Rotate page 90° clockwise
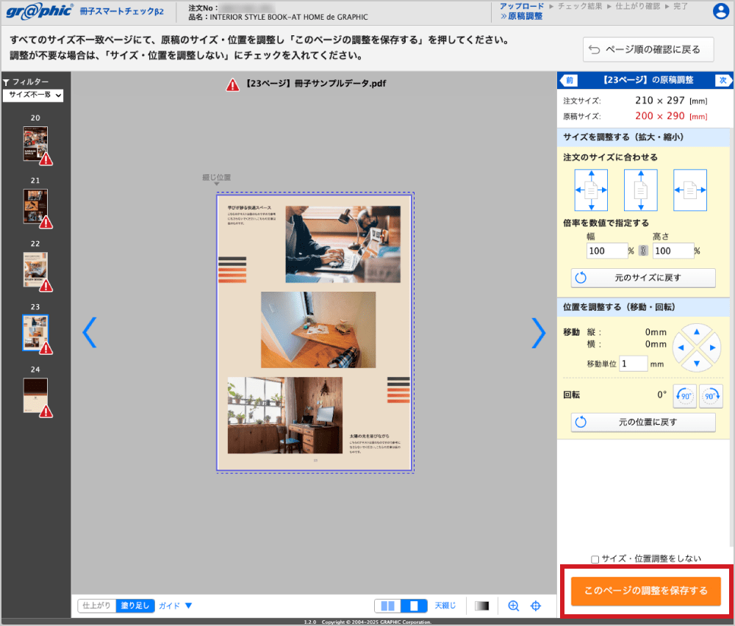735x626 pixels. tap(711, 395)
